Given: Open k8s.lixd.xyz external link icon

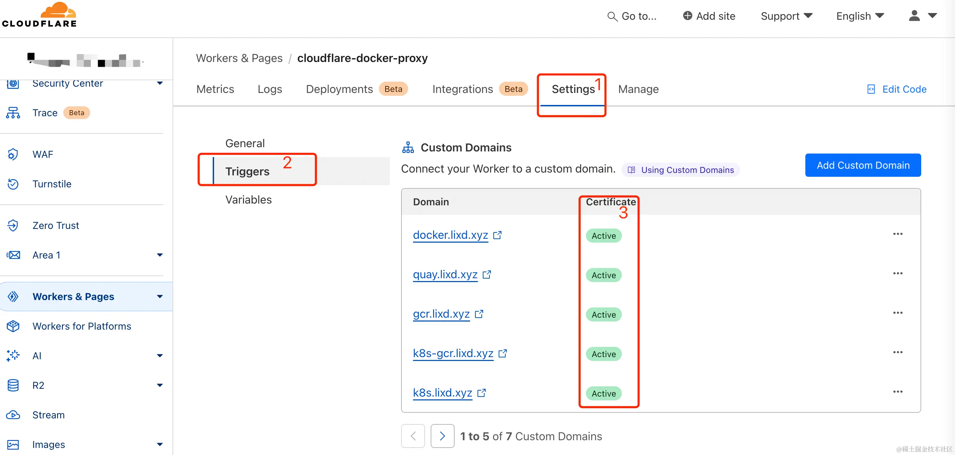Looking at the screenshot, I should tap(482, 393).
